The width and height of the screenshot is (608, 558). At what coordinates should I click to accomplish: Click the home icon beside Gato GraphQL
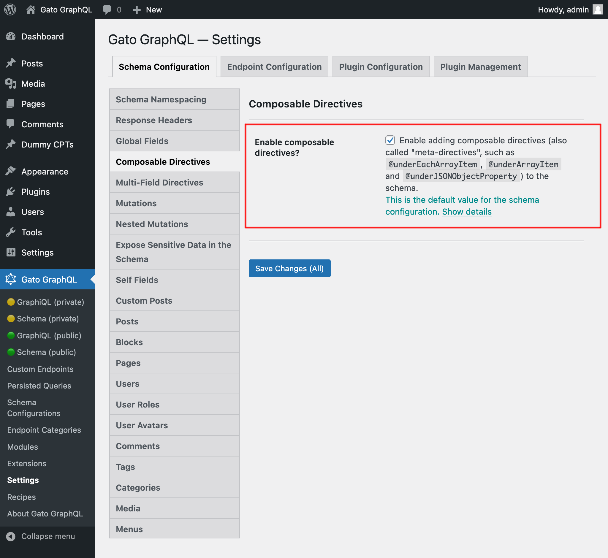point(31,10)
